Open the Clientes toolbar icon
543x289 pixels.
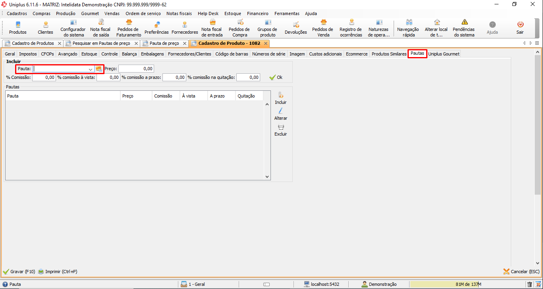pos(45,28)
